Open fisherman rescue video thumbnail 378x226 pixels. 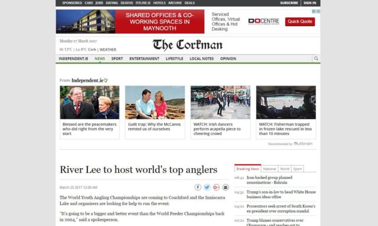(x=286, y=103)
